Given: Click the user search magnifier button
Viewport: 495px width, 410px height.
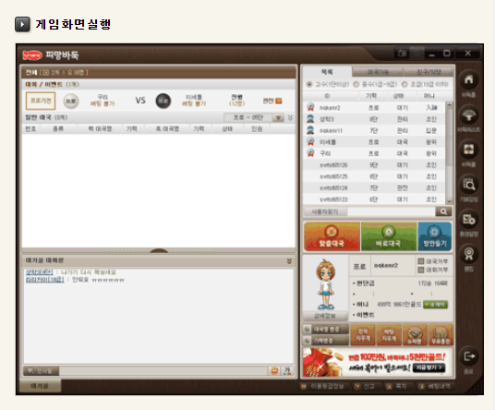Looking at the screenshot, I should tap(443, 211).
